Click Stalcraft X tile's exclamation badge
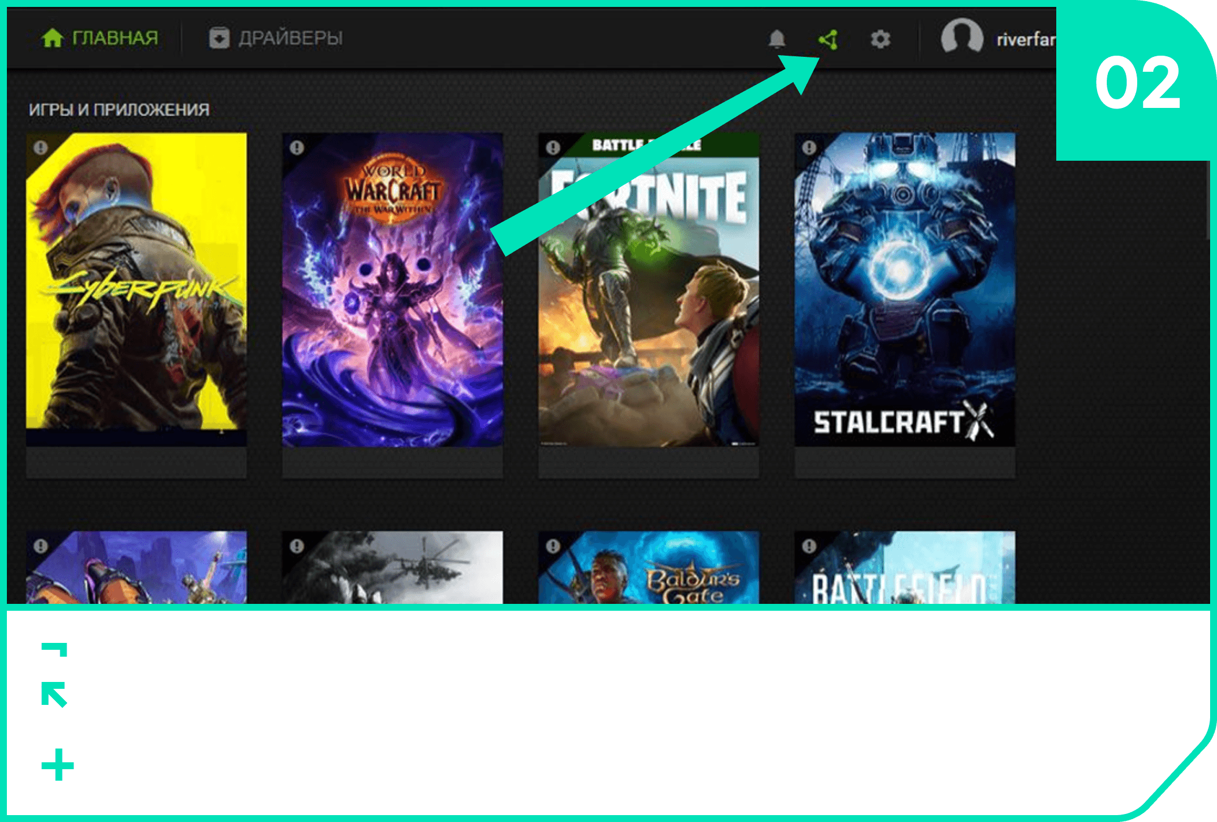 809,148
